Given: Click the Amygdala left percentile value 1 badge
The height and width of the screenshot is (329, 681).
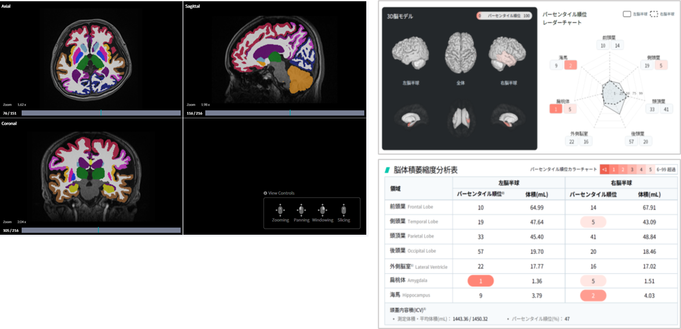Looking at the screenshot, I should click(x=481, y=281).
